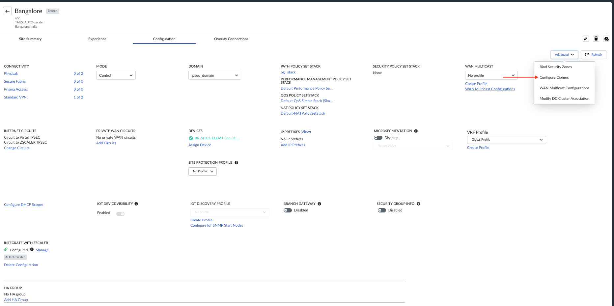The width and height of the screenshot is (614, 306).
Task: Choose WAN Multicast Configurations in Advanced menu
Action: [564, 88]
